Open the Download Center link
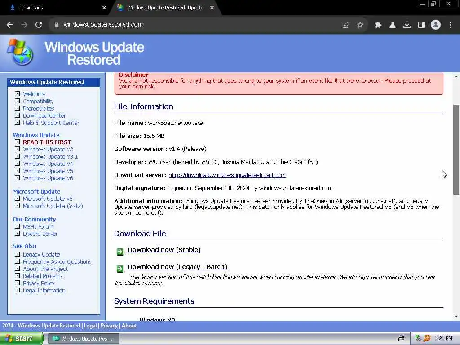460x345 pixels. pos(44,115)
